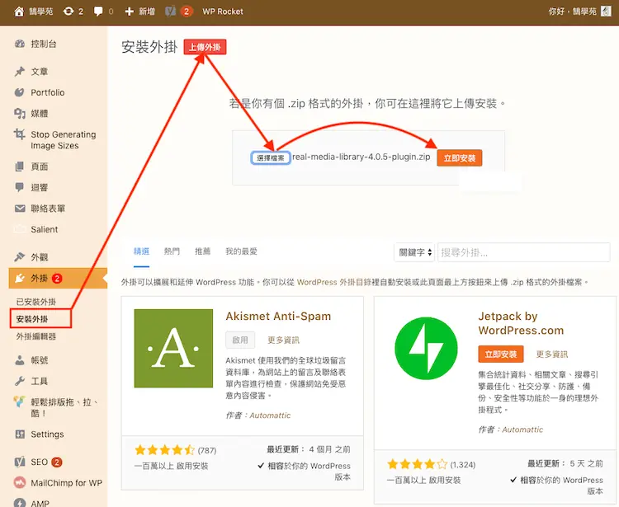Click the Jetpack plugin logo thumbnail
The height and width of the screenshot is (507, 619).
pos(426,349)
